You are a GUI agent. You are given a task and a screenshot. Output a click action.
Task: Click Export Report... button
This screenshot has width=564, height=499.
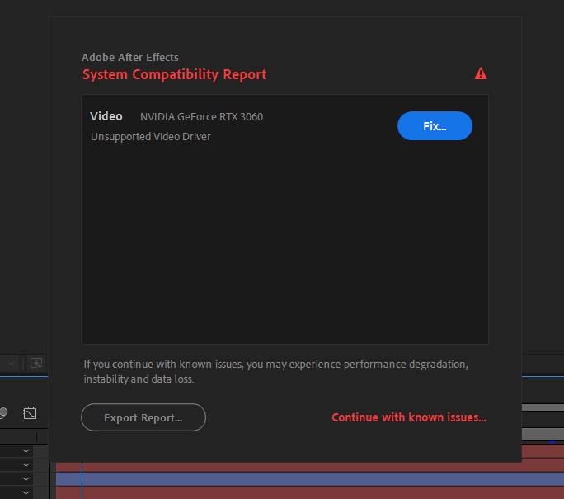coord(143,417)
